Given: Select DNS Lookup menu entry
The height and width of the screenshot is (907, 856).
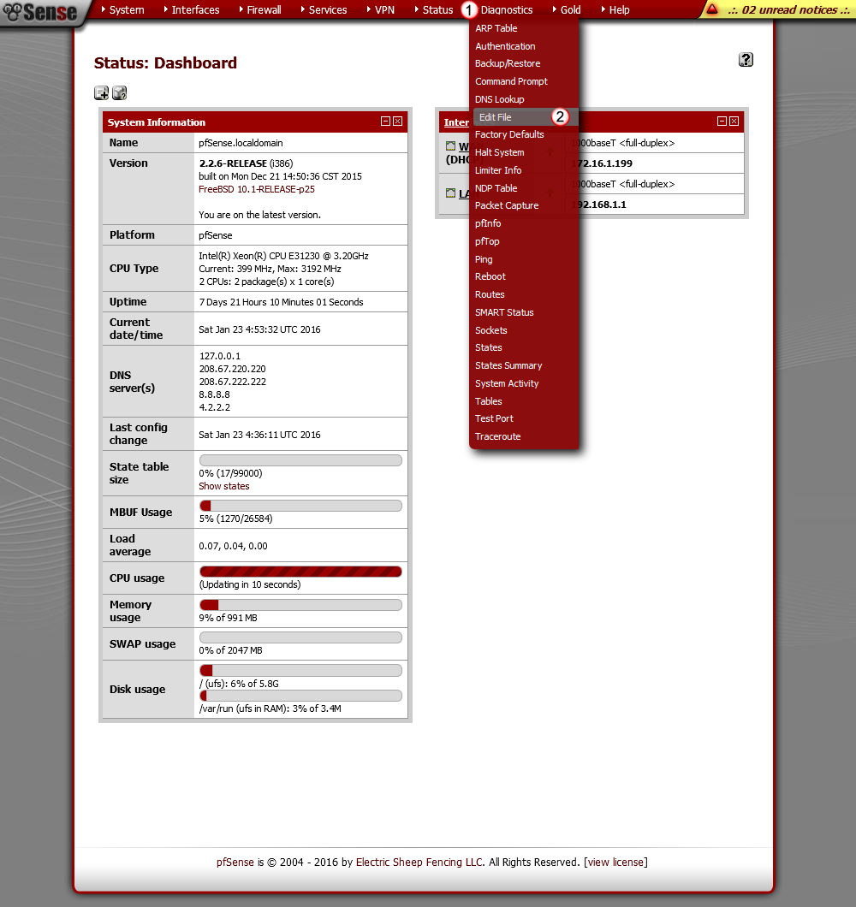Looking at the screenshot, I should coord(500,99).
